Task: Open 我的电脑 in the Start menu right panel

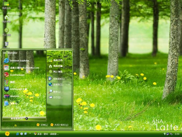Action: [58, 66]
